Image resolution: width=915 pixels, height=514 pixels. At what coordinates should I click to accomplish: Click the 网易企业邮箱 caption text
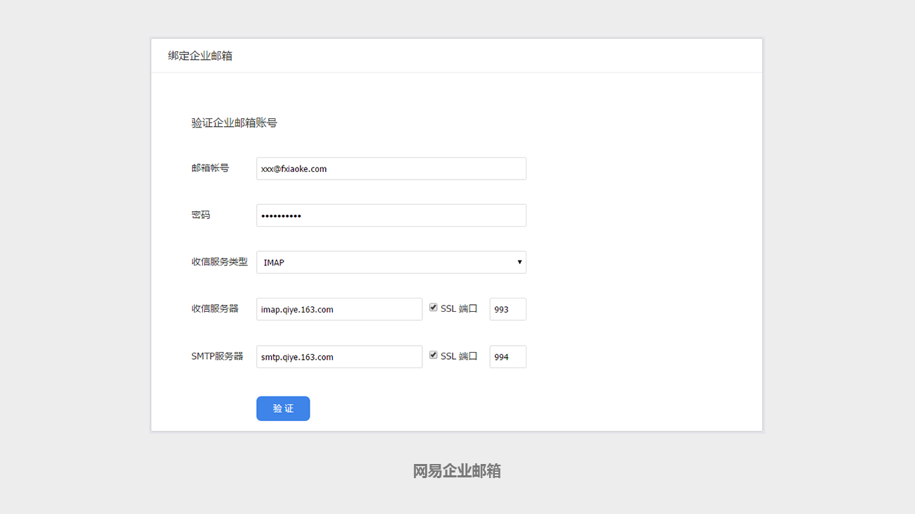pos(457,471)
